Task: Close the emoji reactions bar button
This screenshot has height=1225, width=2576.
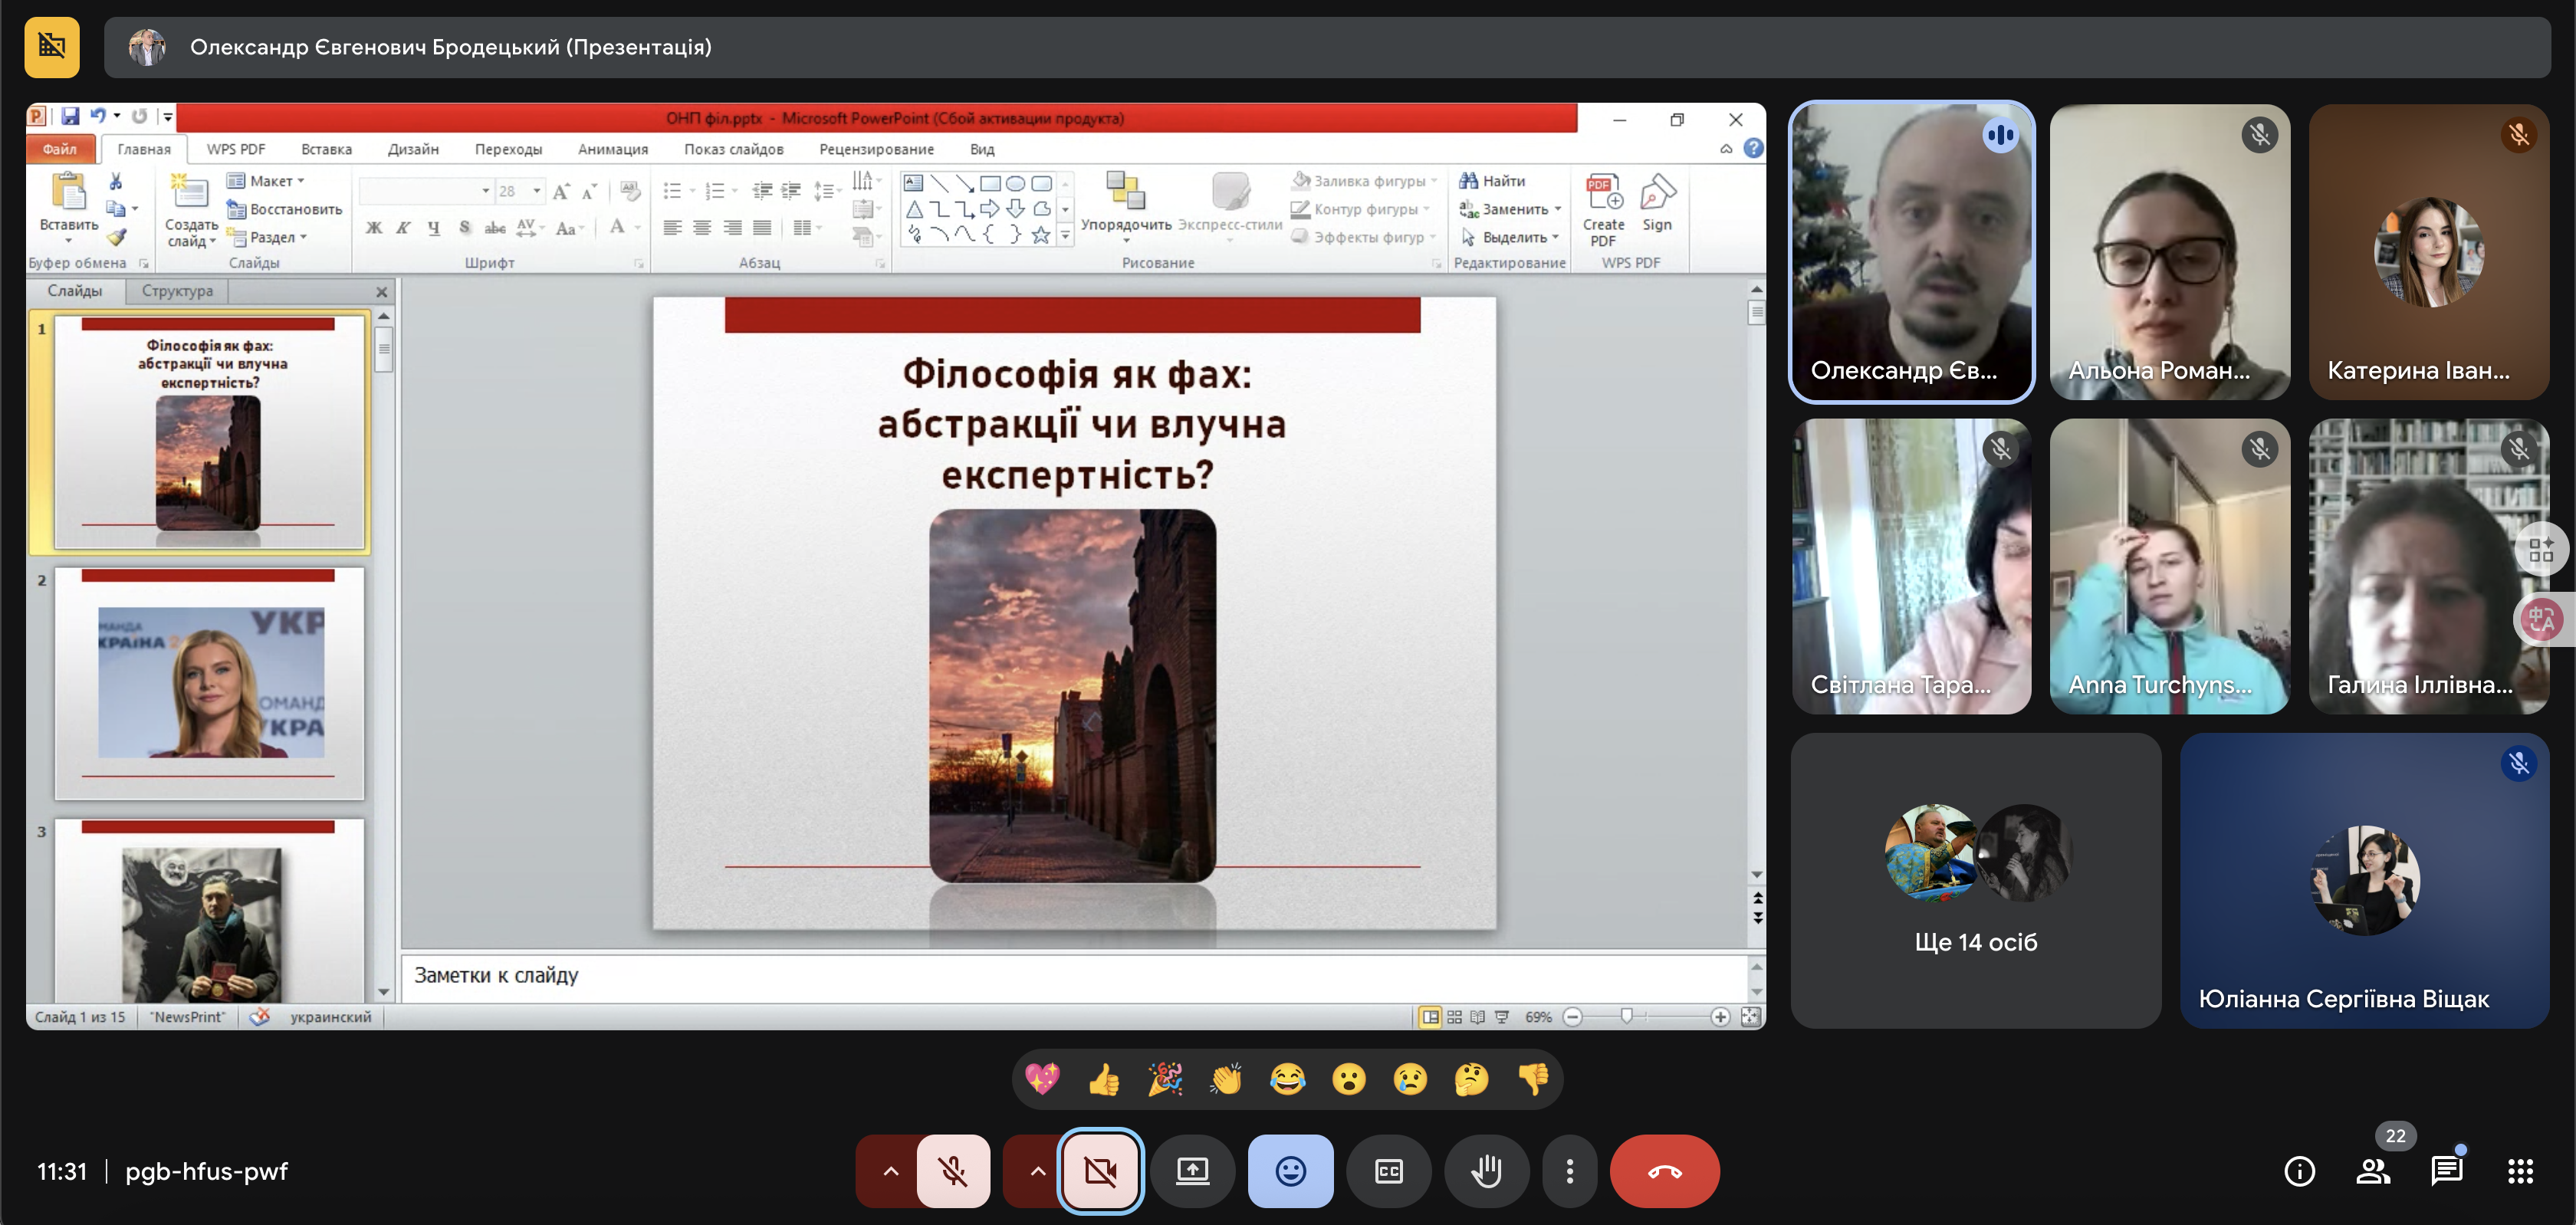Action: pyautogui.click(x=1290, y=1171)
